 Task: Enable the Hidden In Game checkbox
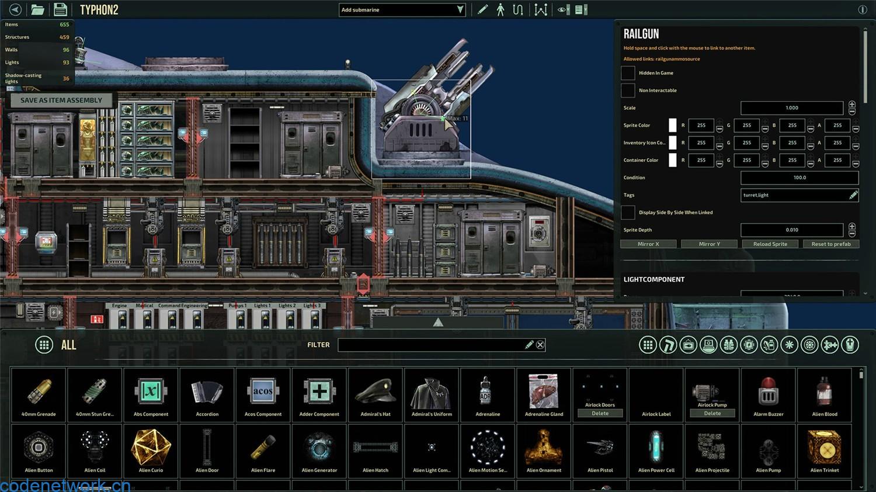point(628,73)
